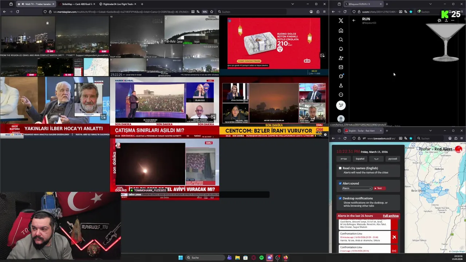The image size is (466, 262).
Task: Disable Desktop notifications checkbox
Action: (x=340, y=198)
